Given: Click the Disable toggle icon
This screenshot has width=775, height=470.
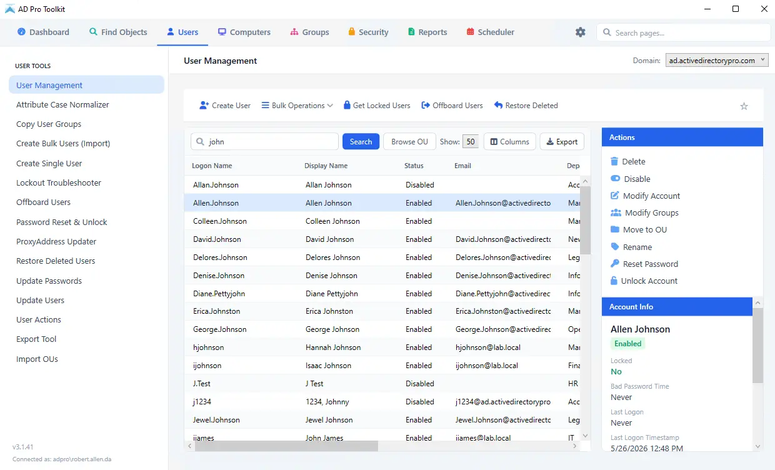Looking at the screenshot, I should 615,179.
